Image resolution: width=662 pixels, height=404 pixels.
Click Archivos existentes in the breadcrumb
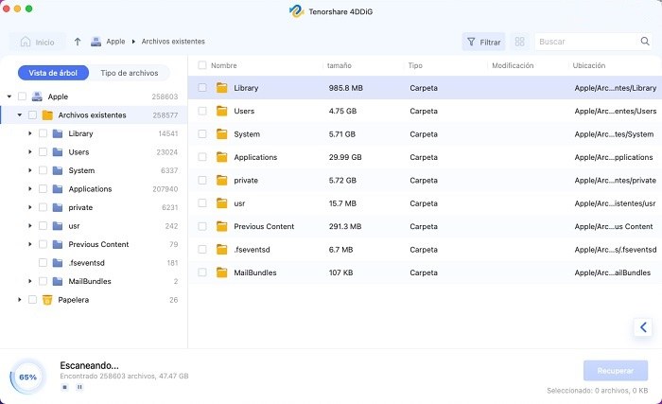(x=173, y=42)
